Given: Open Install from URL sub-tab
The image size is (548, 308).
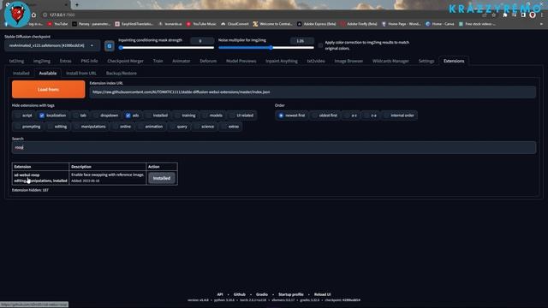Looking at the screenshot, I should pos(81,74).
